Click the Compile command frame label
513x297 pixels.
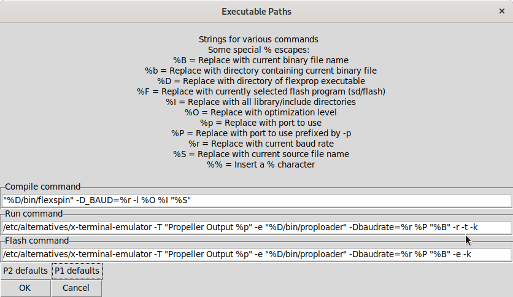pos(43,187)
